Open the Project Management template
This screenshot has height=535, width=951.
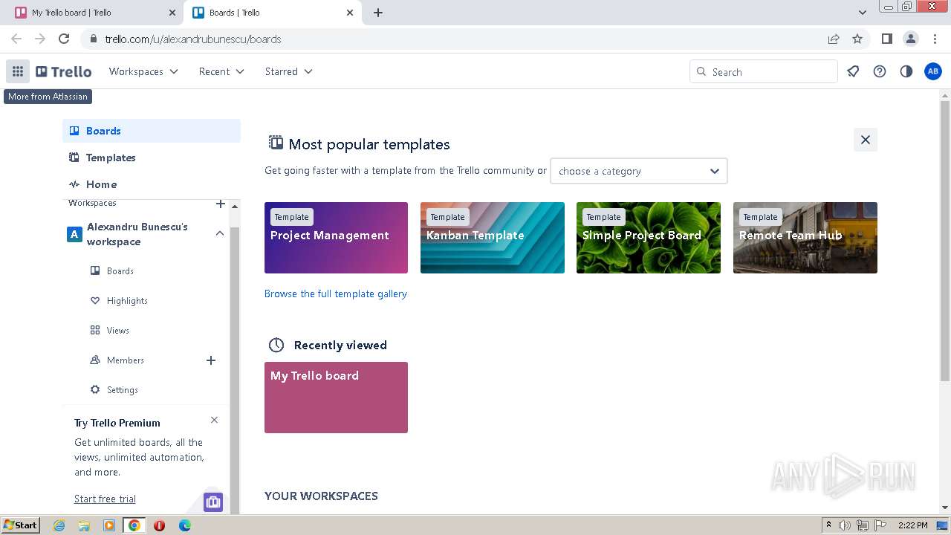coord(336,238)
